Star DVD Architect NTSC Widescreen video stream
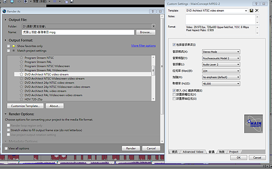This screenshot has height=169, width=272. pyautogui.click(x=21, y=78)
